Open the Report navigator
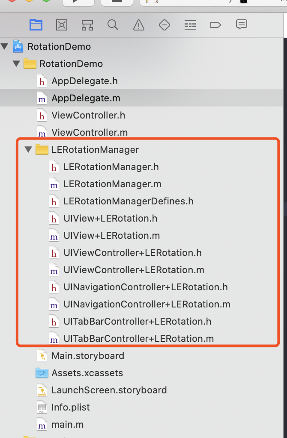 (x=242, y=25)
